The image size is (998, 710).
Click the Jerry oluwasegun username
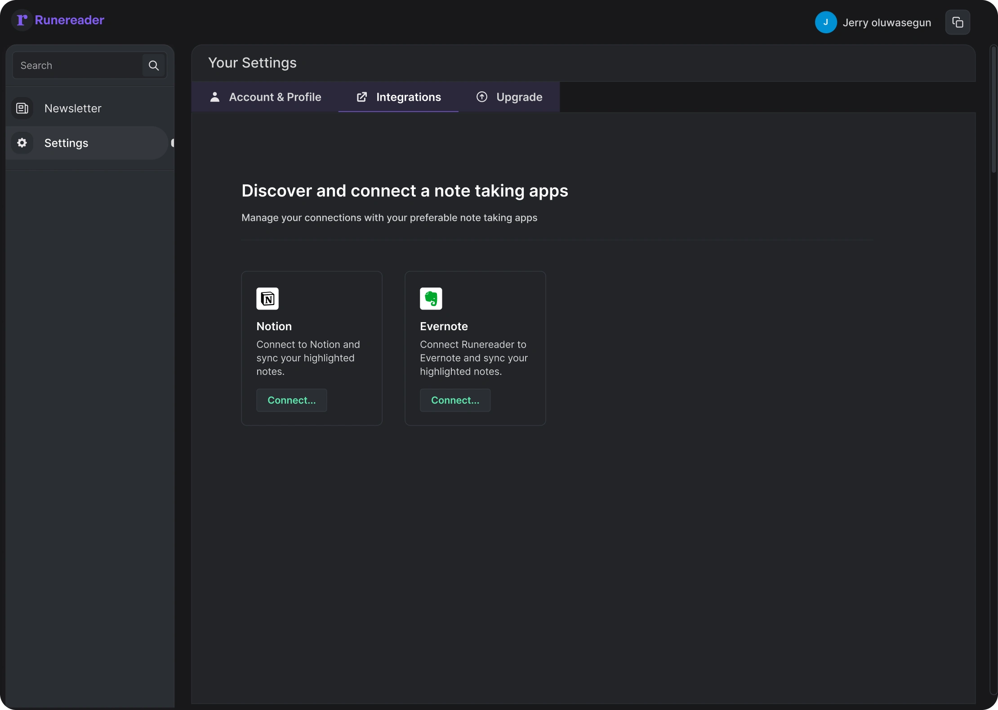(887, 22)
